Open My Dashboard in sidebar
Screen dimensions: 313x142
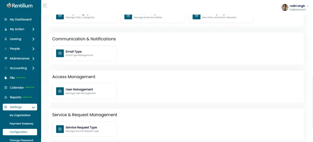tap(21, 20)
